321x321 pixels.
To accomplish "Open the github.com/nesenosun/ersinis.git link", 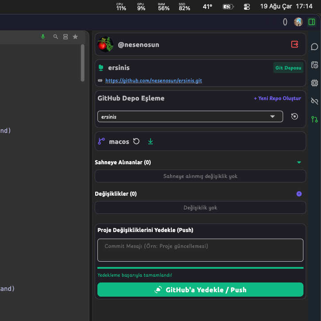I will pyautogui.click(x=154, y=81).
